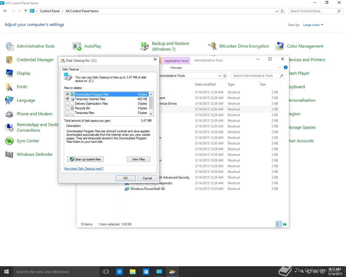Viewport: 346px width, 277px height.
Task: Check Delivery Optimization Files
Action: [x=68, y=103]
